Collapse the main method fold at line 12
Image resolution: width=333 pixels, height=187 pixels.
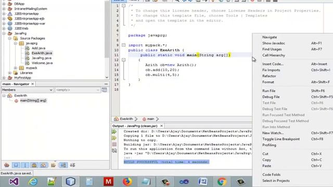coord(123,60)
